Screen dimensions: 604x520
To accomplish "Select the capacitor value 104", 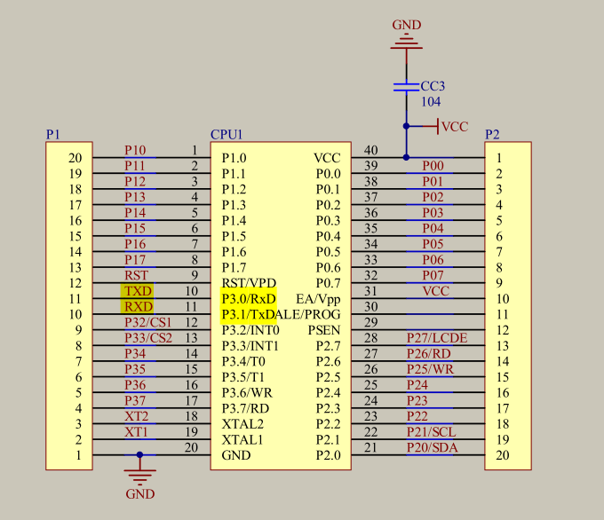I will click(x=431, y=102).
